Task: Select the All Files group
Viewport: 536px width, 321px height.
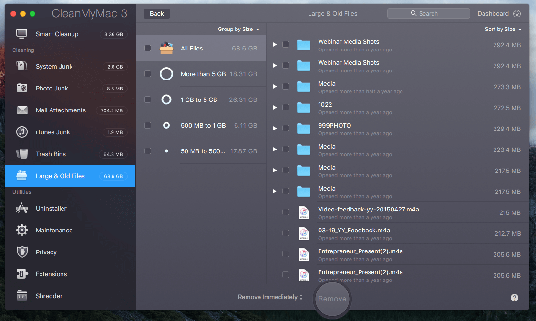Action: click(201, 48)
